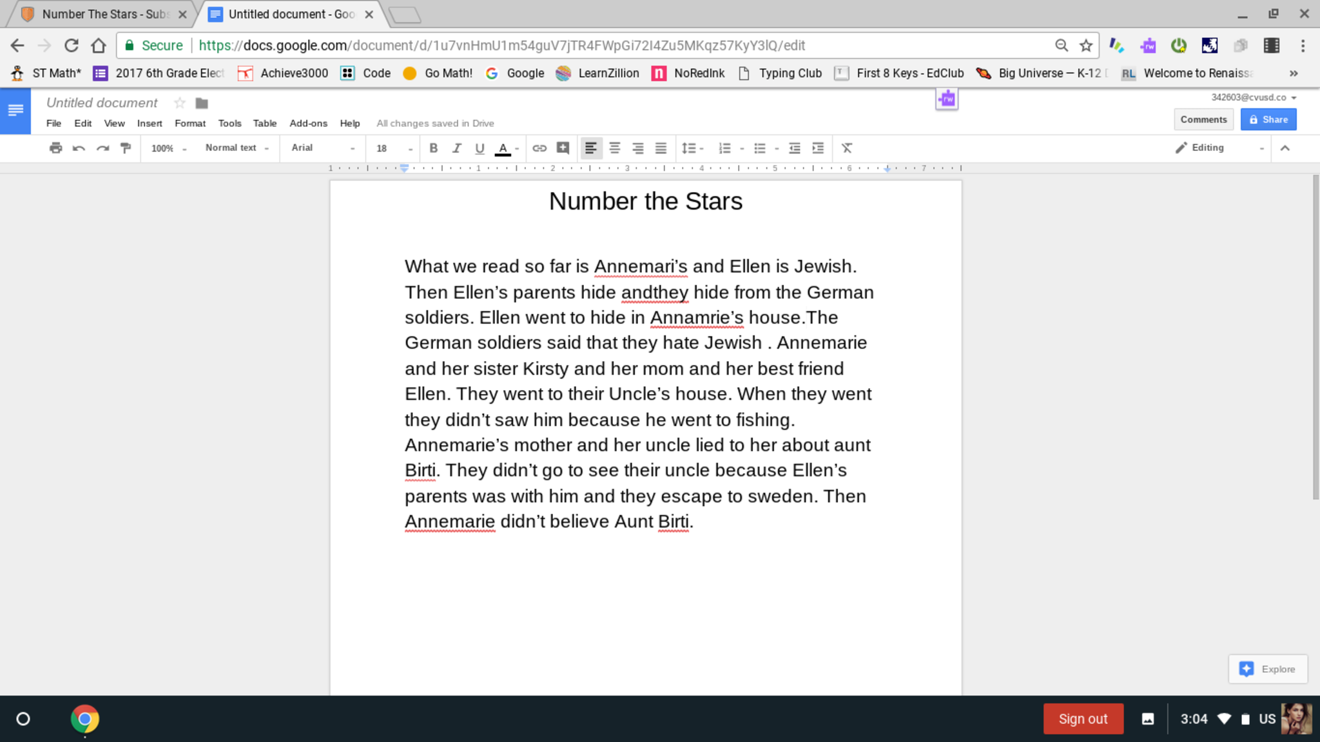This screenshot has width=1320, height=742.
Task: Click the clear formatting icon
Action: click(847, 148)
